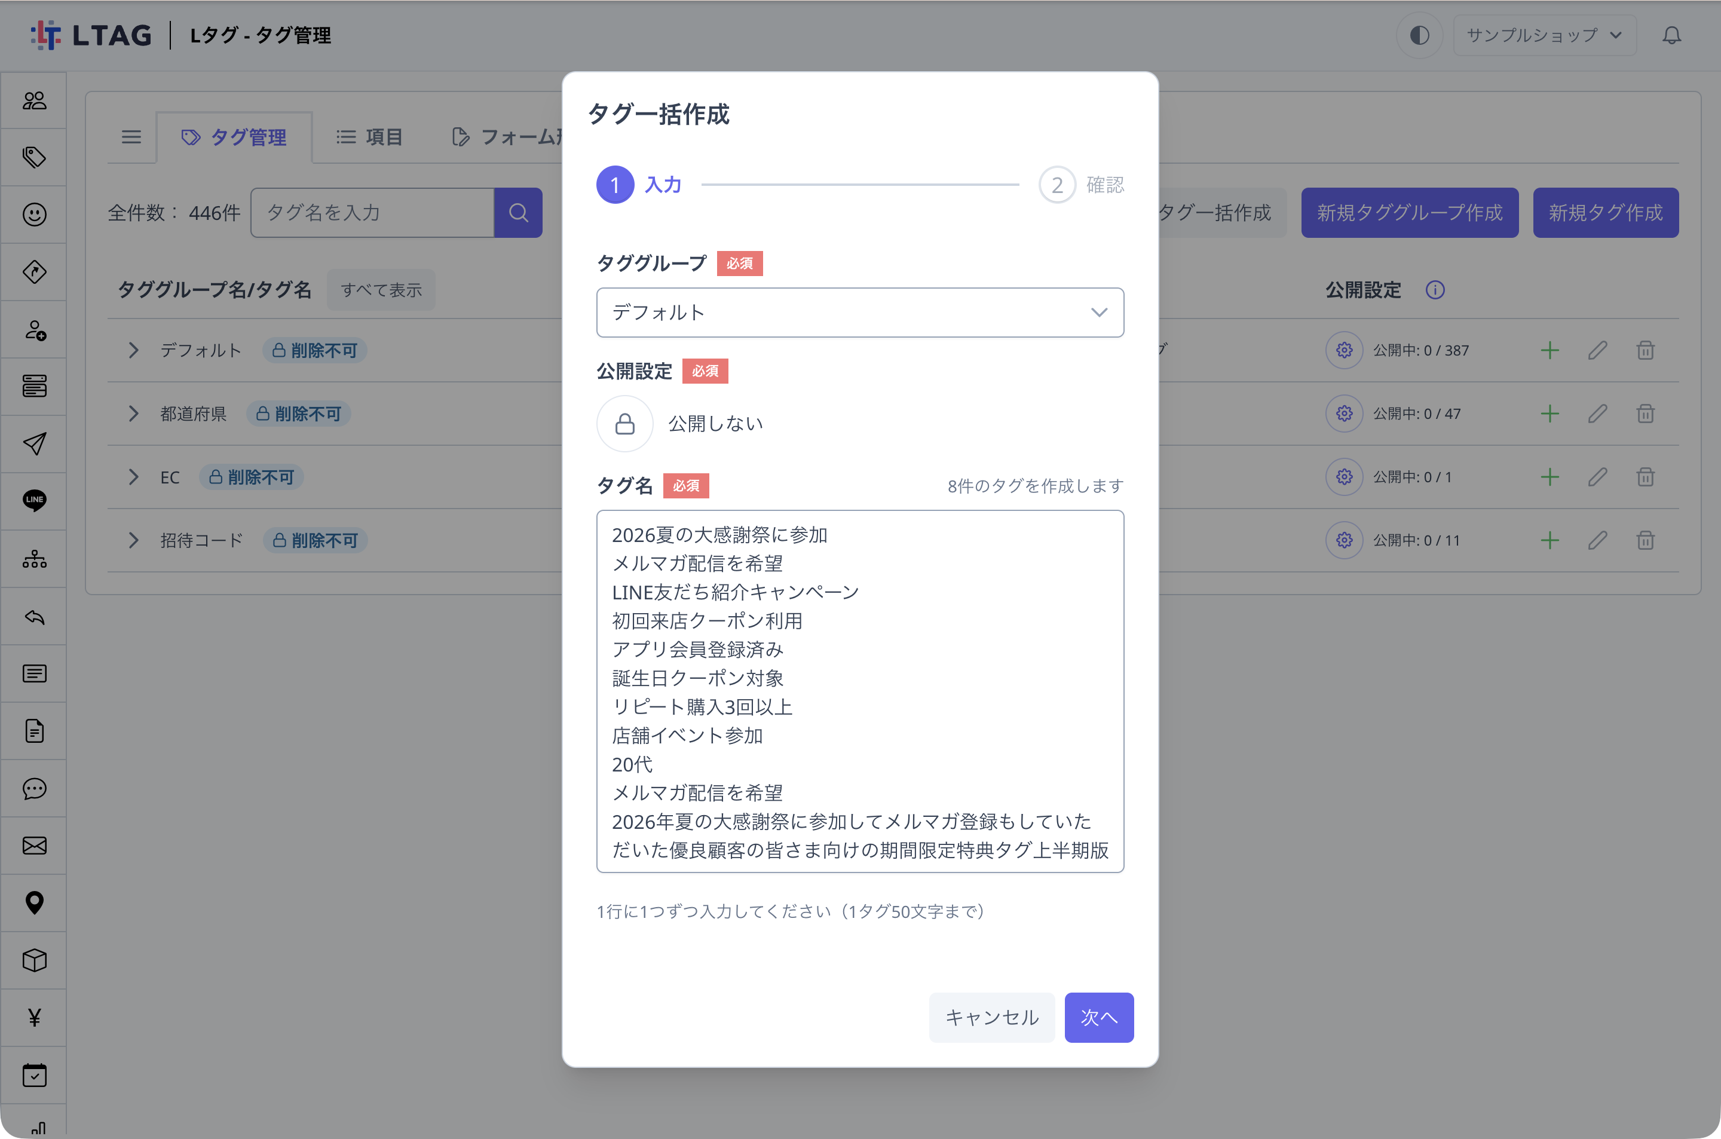Add a tag to EC group plus icon
Viewport: 1721px width, 1139px height.
pyautogui.click(x=1549, y=476)
